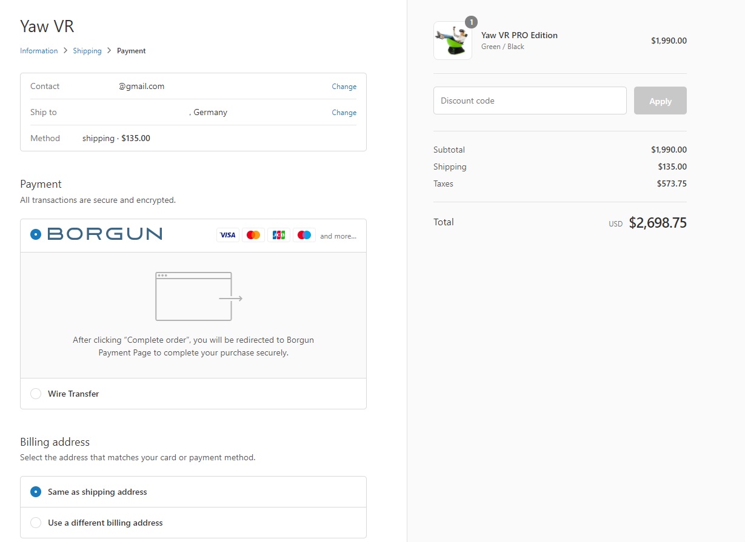Click the Billing address heading

[x=55, y=442]
